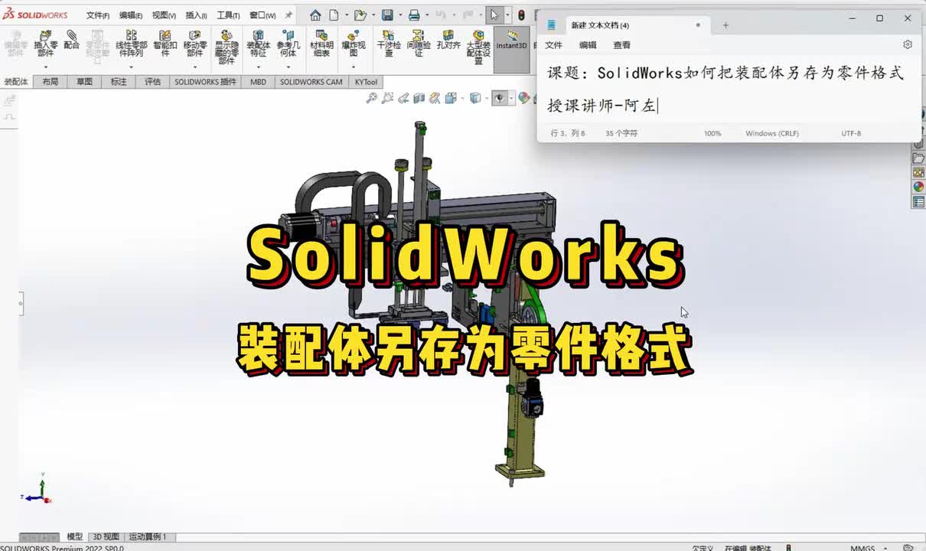The width and height of the screenshot is (926, 551).
Task: Click Zoom to Fit magnifier in view toolbar
Action: (x=372, y=98)
